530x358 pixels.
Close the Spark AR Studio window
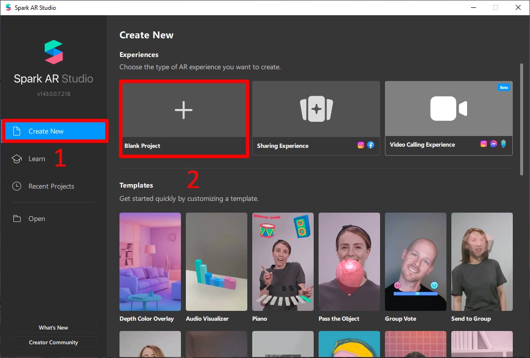(518, 7)
